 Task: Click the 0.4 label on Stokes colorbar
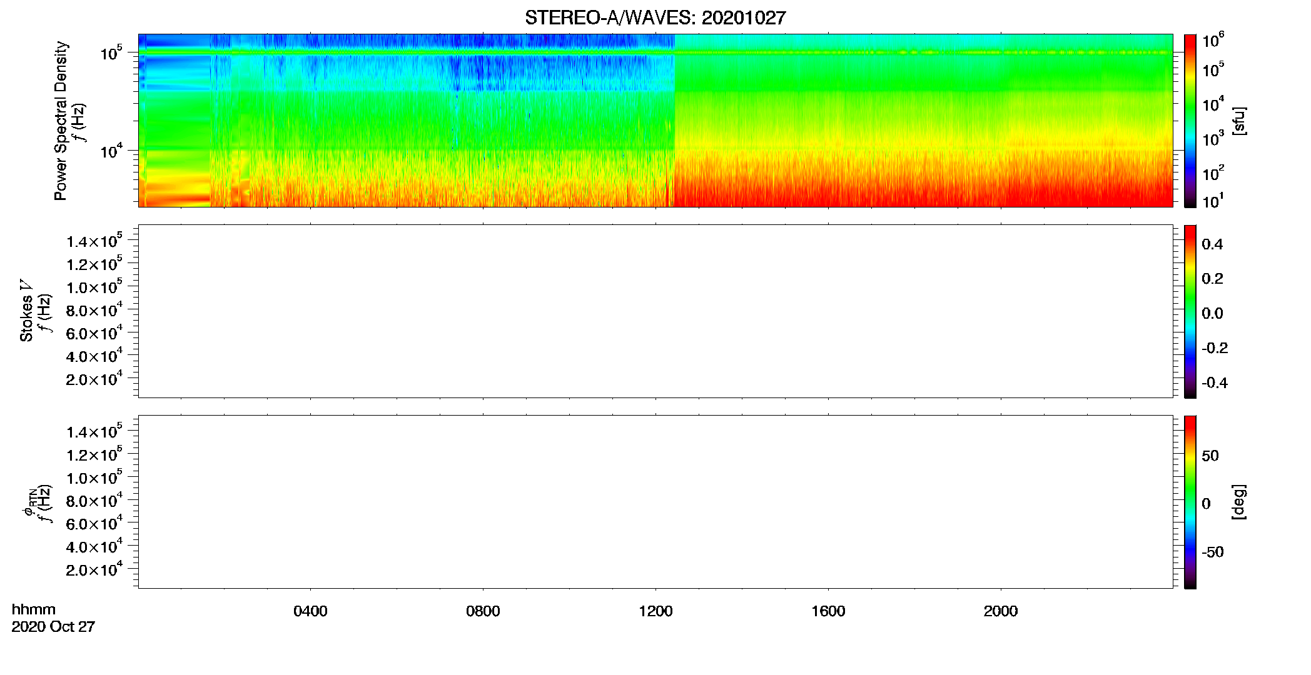[1212, 244]
